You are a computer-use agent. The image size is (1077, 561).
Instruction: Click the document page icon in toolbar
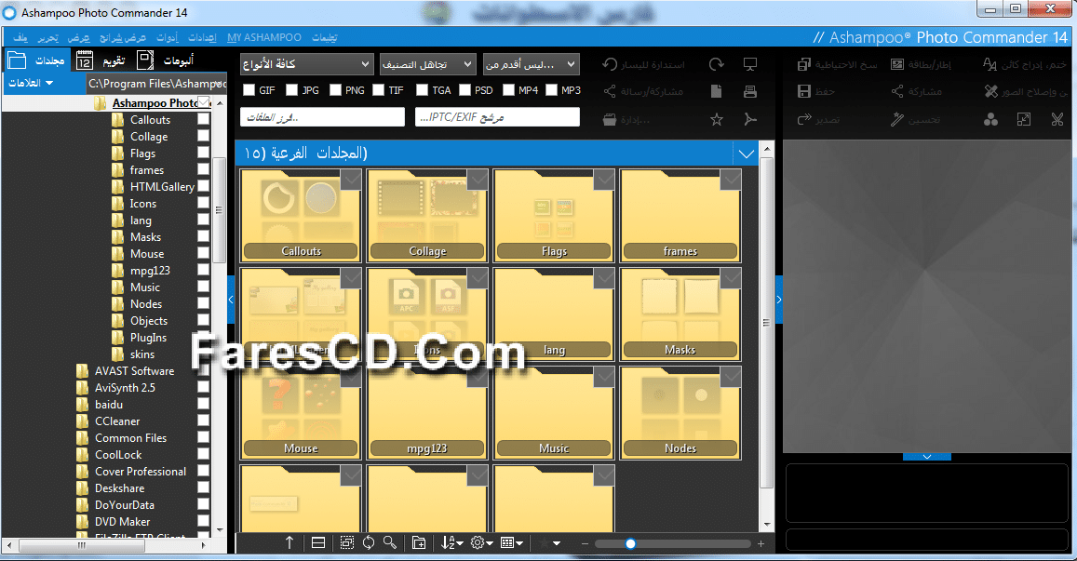[x=716, y=90]
